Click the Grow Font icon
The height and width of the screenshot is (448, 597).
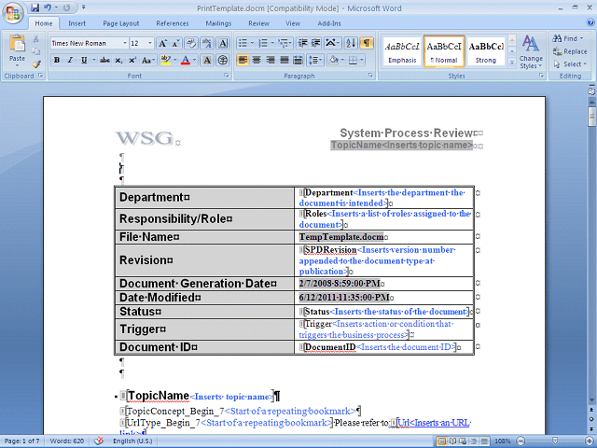click(x=162, y=44)
